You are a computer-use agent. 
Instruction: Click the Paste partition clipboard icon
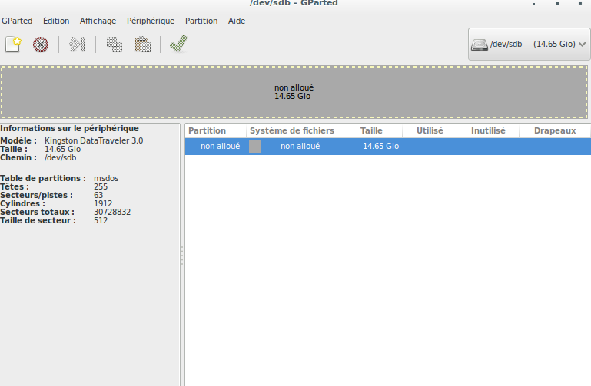142,45
